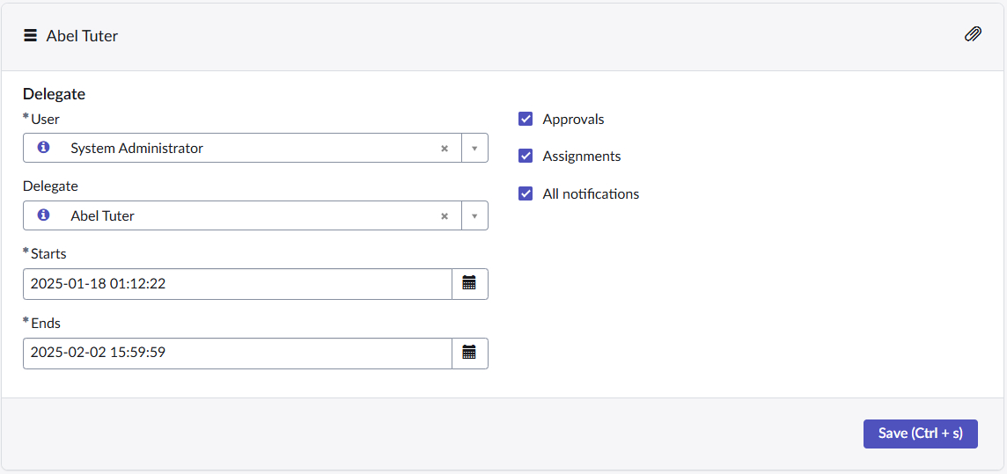Open calendar picker for Starts date

click(469, 283)
